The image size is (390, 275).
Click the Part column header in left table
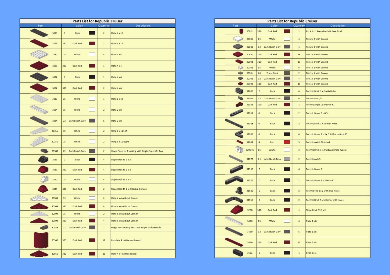41,26
